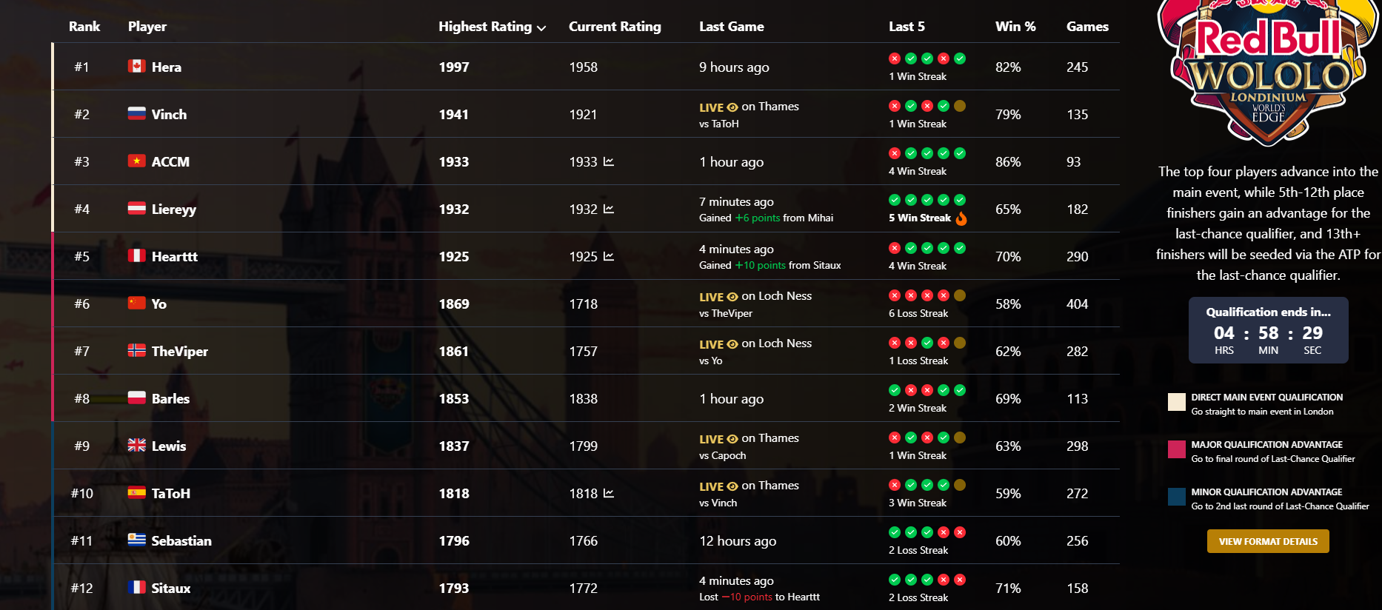The image size is (1382, 610).
Task: Click Liereyy's 'Gained +6 points' text
Action: tap(766, 218)
